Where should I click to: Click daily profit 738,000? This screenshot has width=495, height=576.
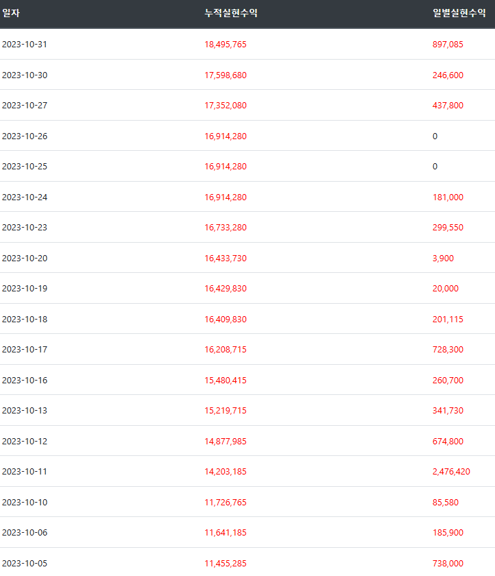448,563
